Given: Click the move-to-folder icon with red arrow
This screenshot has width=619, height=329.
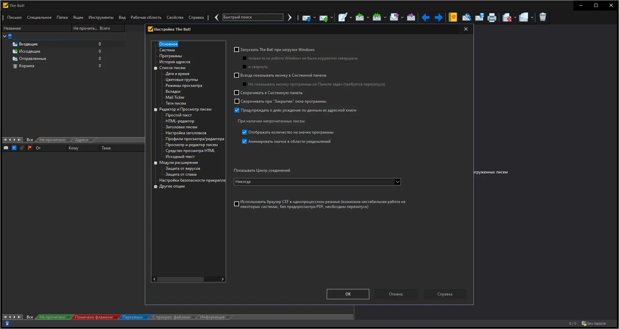Looking at the screenshot, I should pyautogui.click(x=507, y=17).
